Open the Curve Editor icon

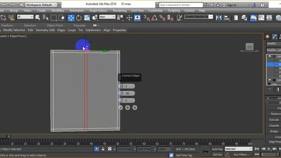[x=261, y=18]
